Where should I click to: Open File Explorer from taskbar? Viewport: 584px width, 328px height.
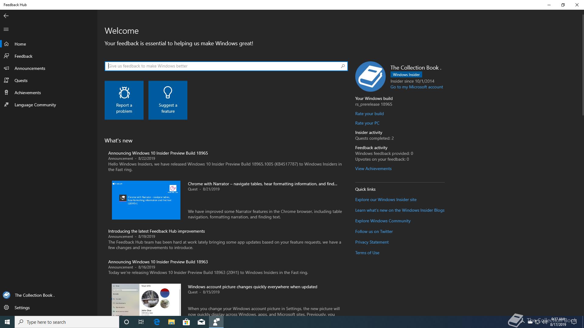click(172, 322)
